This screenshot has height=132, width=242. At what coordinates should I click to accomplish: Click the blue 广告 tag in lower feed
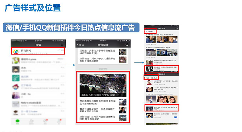[175, 117]
